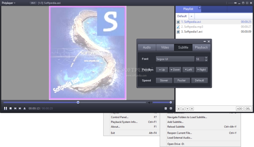Click the video file icon of Softpedia1.avi

(178, 32)
